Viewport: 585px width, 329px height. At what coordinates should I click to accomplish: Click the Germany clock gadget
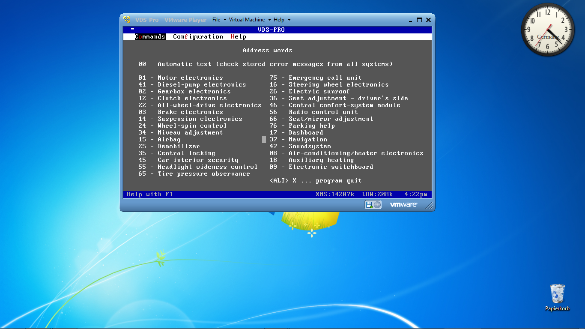click(x=548, y=30)
